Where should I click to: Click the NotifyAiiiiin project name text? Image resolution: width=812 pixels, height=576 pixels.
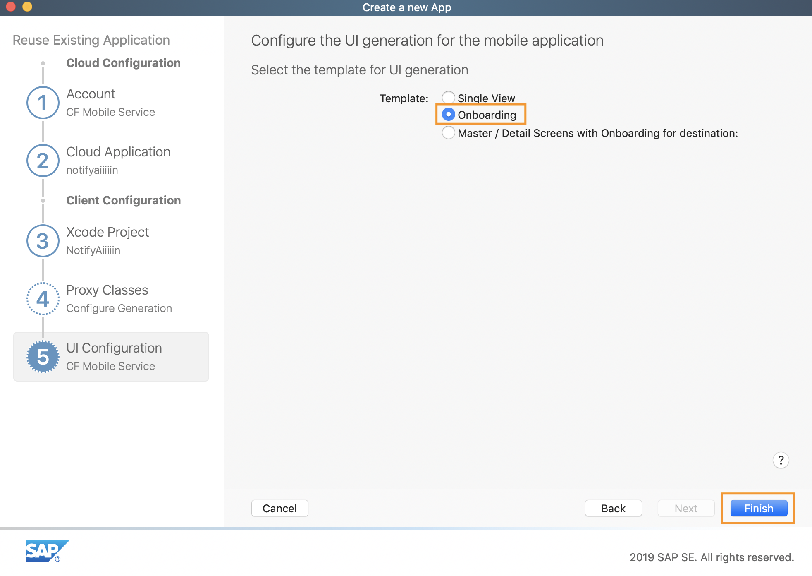pos(93,250)
